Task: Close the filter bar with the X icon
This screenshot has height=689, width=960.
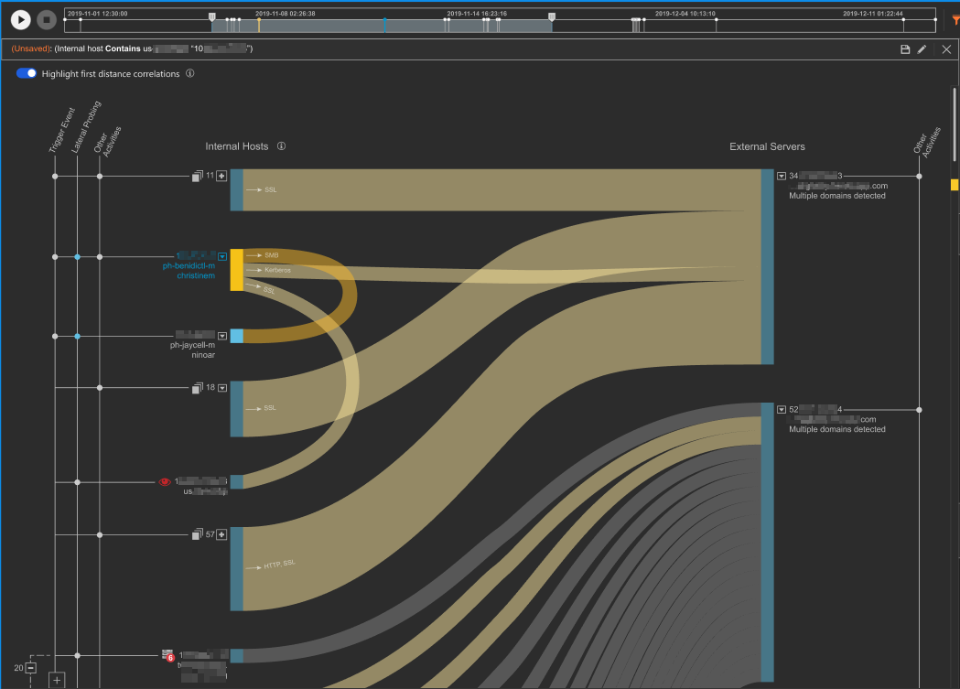Action: point(946,49)
